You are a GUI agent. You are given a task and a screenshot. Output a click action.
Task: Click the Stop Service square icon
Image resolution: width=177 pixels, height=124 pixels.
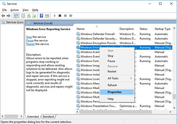(x=60, y=16)
